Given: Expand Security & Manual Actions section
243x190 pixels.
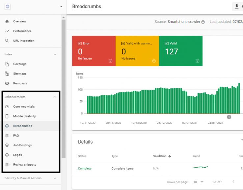Looking at the screenshot, I should 55,178.
